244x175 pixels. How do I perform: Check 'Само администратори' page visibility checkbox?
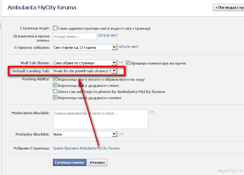[55, 28]
